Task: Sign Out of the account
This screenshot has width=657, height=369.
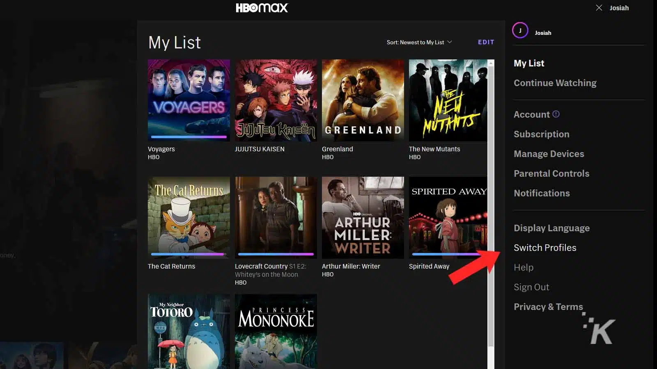Action: (x=531, y=287)
